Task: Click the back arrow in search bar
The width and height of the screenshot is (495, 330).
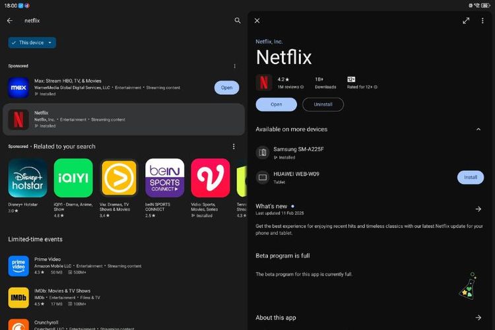Action: point(10,21)
